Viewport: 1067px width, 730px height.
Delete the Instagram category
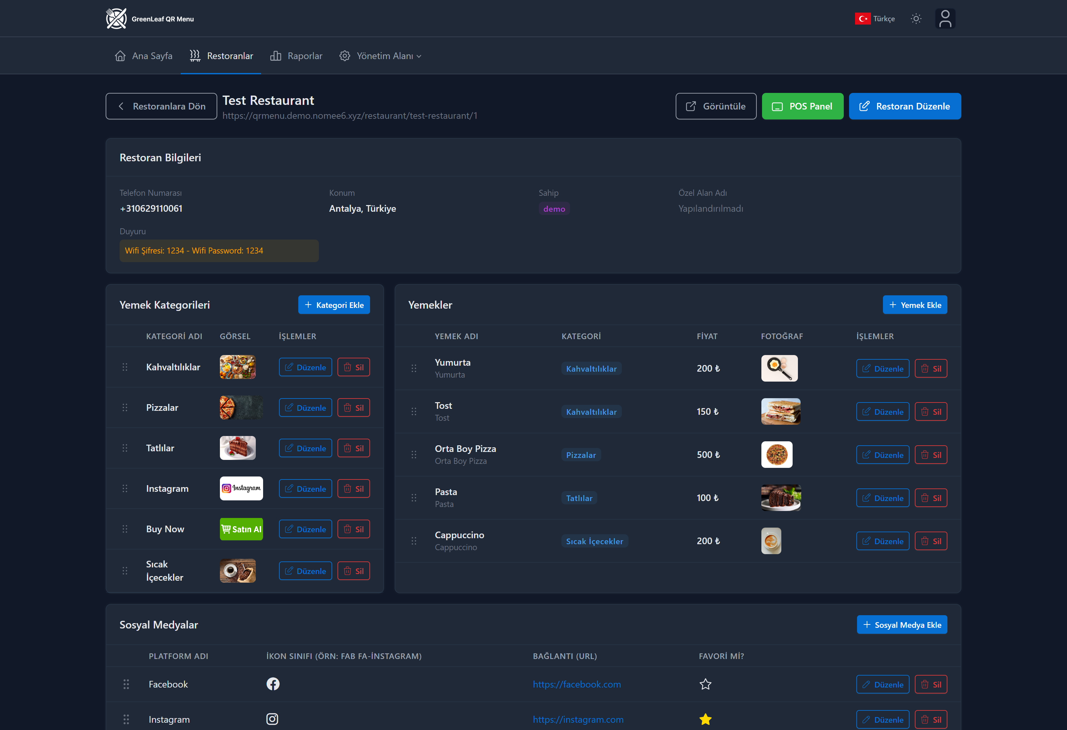353,489
